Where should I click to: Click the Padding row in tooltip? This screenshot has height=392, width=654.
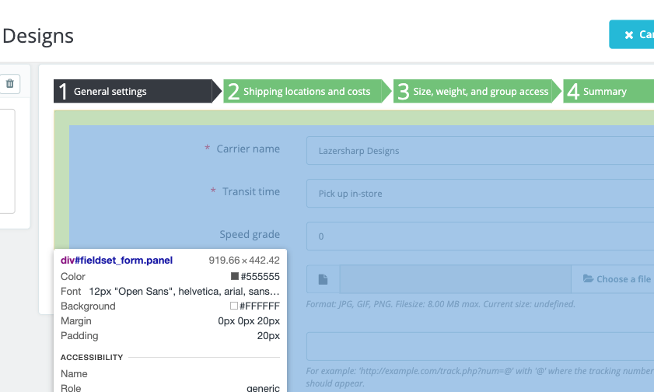[x=170, y=336]
